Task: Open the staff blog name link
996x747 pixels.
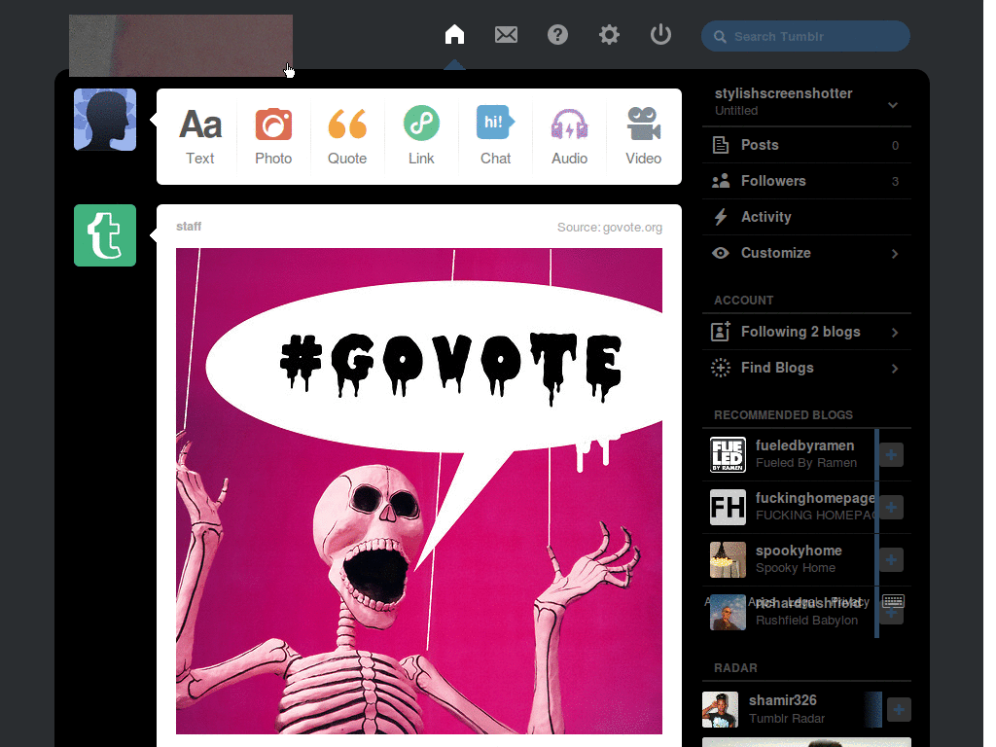Action: (189, 226)
